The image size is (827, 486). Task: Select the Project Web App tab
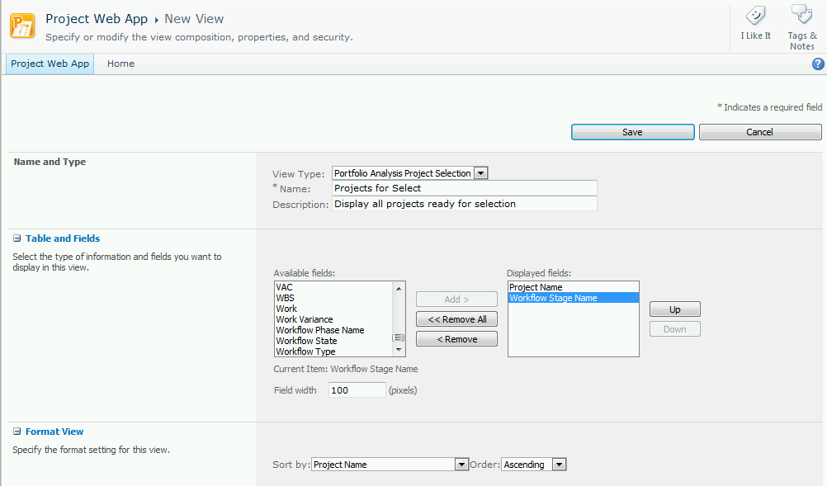pyautogui.click(x=50, y=64)
